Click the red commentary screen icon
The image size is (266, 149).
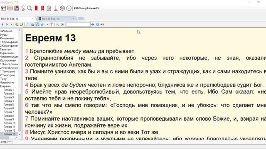(x=10, y=8)
